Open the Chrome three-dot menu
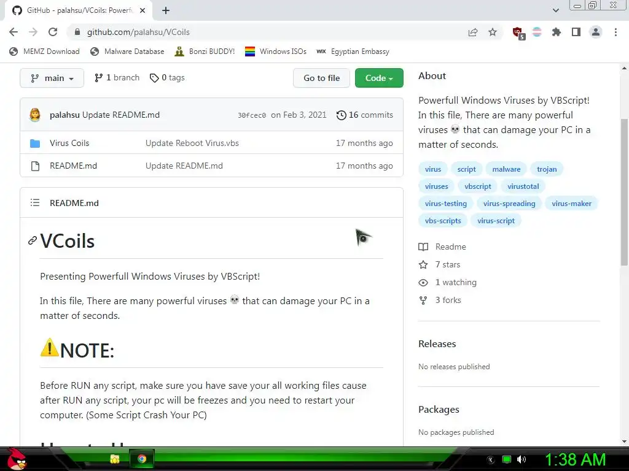Image resolution: width=629 pixels, height=471 pixels. pyautogui.click(x=615, y=32)
